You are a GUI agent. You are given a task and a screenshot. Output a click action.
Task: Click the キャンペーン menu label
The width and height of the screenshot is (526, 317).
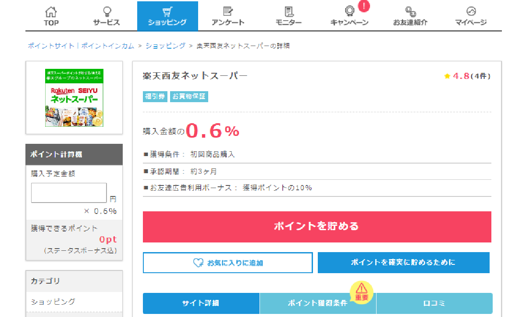click(x=349, y=23)
